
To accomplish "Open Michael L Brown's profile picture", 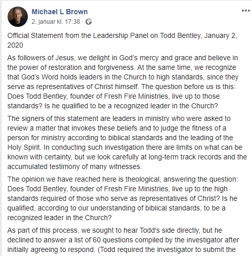I will tap(18, 17).
